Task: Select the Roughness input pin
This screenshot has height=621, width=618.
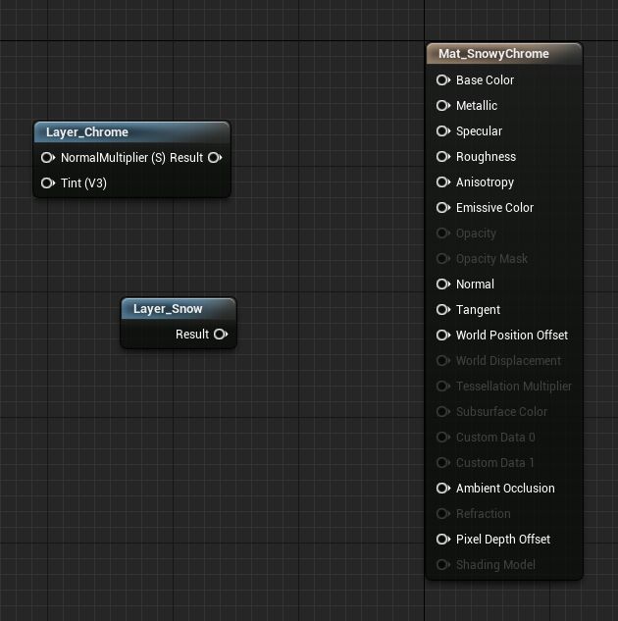Action: (x=443, y=157)
